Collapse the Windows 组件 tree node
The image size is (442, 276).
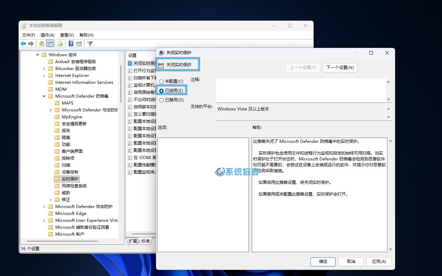(x=37, y=55)
